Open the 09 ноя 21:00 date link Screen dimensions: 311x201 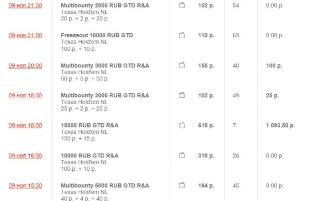25,36
